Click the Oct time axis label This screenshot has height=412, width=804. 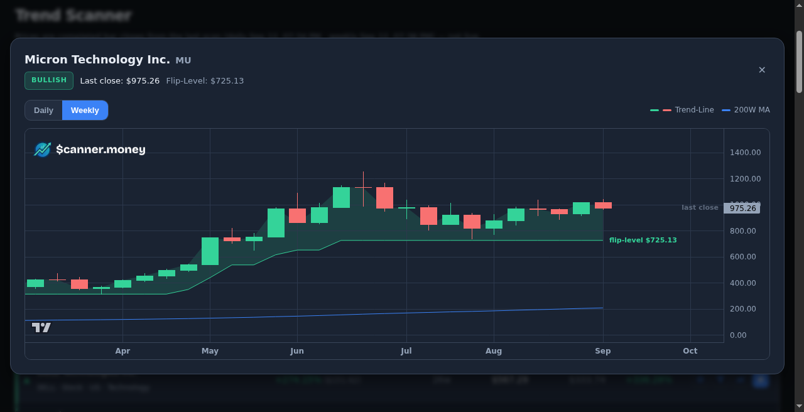click(690, 351)
